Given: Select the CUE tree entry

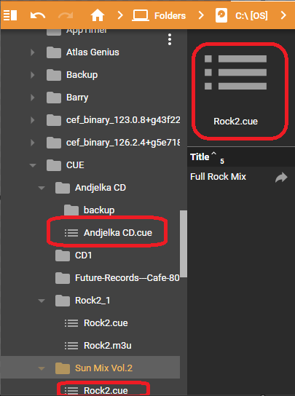Looking at the screenshot, I should (75, 165).
